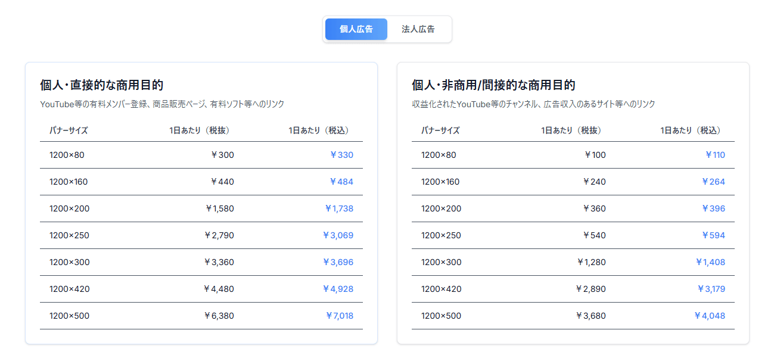Click the ￥3,360 tax-excluded price cell
Screen dimensions: 777x361
219,262
